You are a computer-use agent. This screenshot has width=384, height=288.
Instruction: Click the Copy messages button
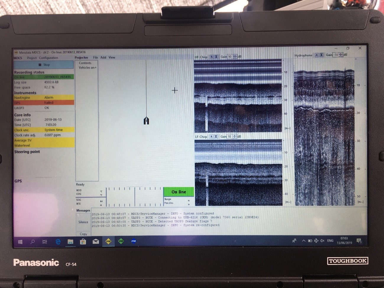click(x=83, y=234)
